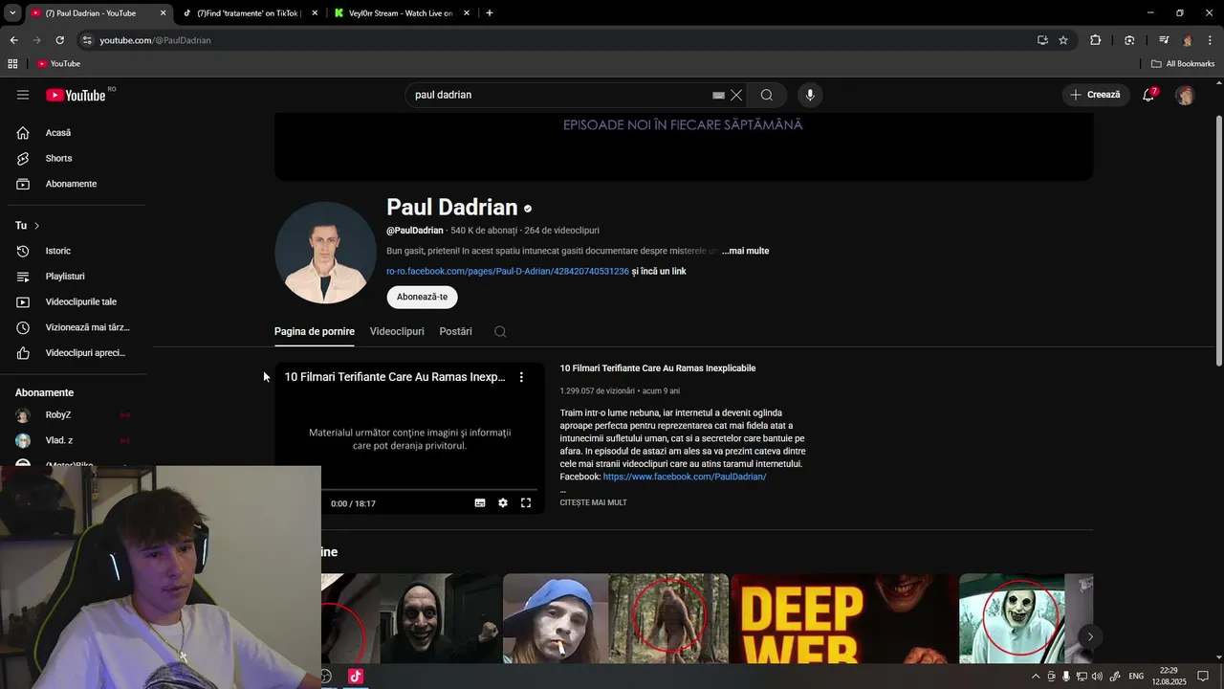This screenshot has width=1224, height=689.
Task: Open the 10 Filmari Terifiante video title
Action: click(x=658, y=368)
